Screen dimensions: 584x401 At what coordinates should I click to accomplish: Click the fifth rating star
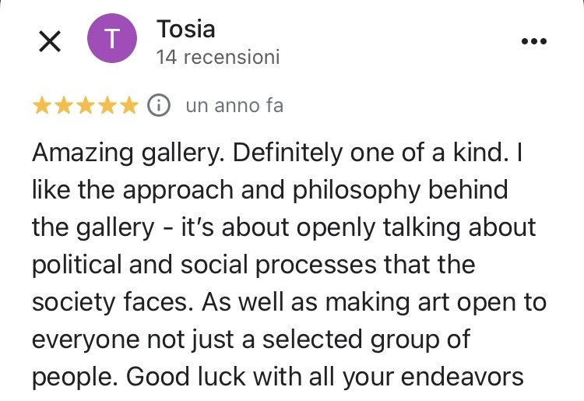pyautogui.click(x=129, y=105)
